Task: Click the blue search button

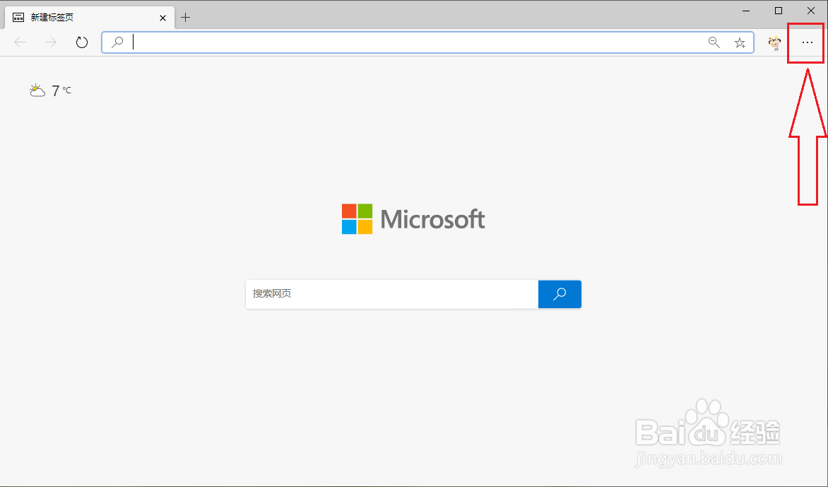Action: pyautogui.click(x=560, y=293)
